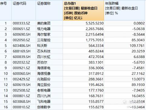Select stock code 688169.SH cell
Viewport: 146px width, 110px height.
coord(24,51)
